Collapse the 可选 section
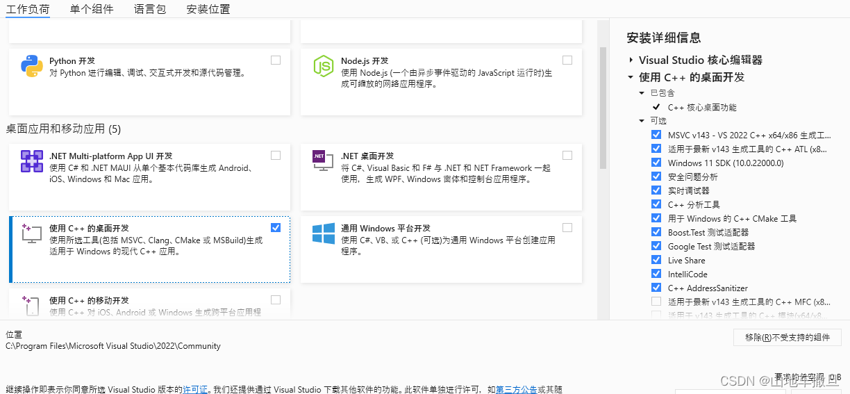 pos(642,121)
